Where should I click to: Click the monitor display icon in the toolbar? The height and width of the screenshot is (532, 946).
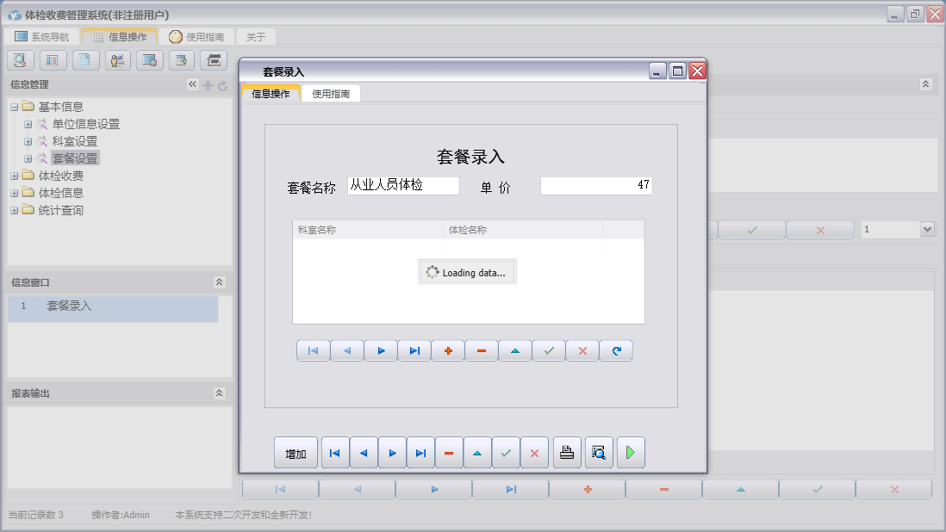[x=149, y=60]
